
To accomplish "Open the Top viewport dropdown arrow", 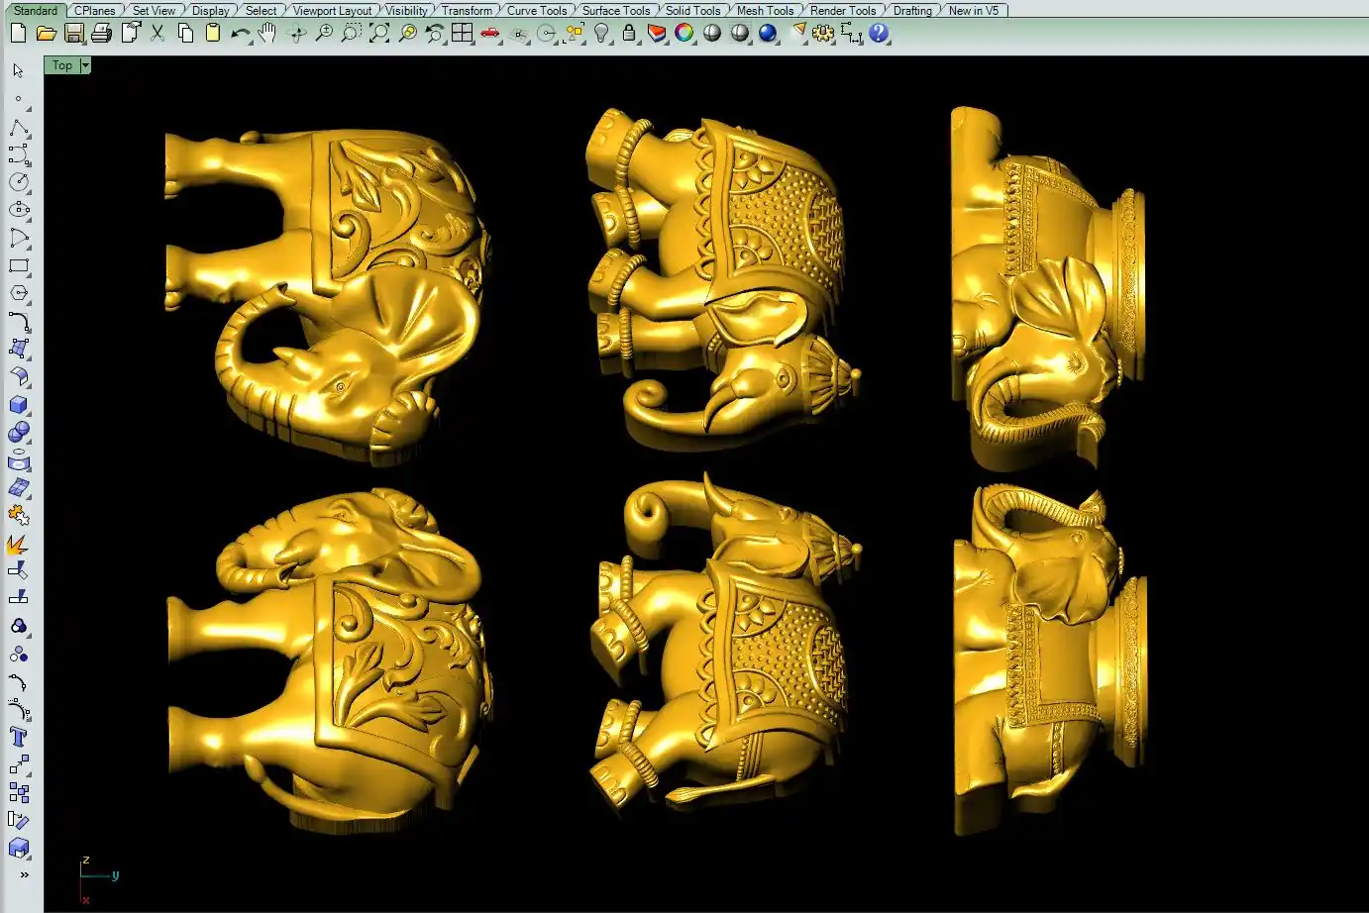I will (85, 65).
